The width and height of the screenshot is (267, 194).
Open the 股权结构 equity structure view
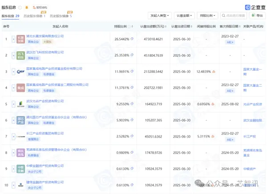click(x=40, y=8)
